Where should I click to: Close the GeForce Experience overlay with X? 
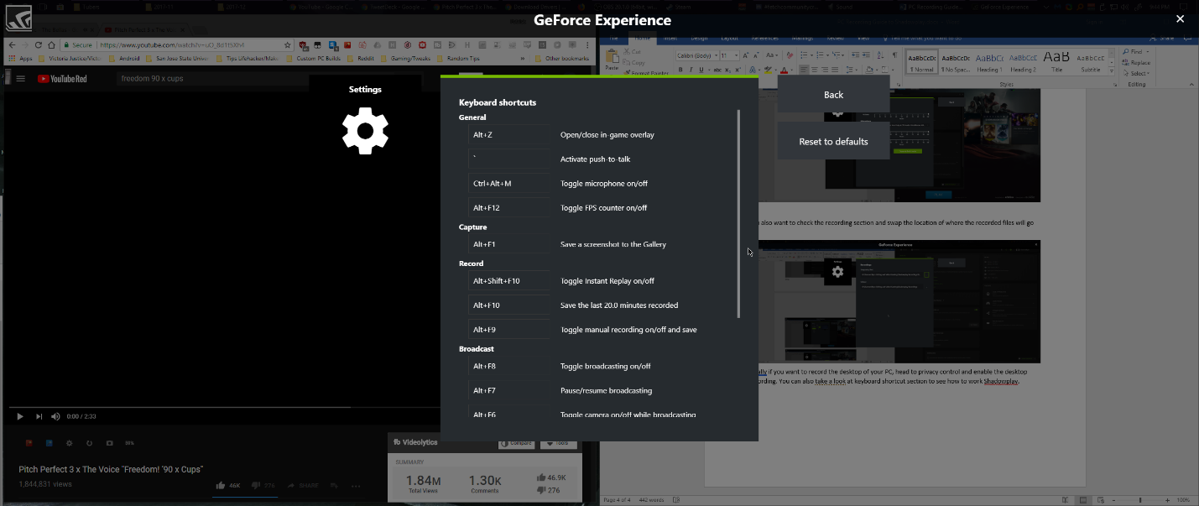(1180, 18)
